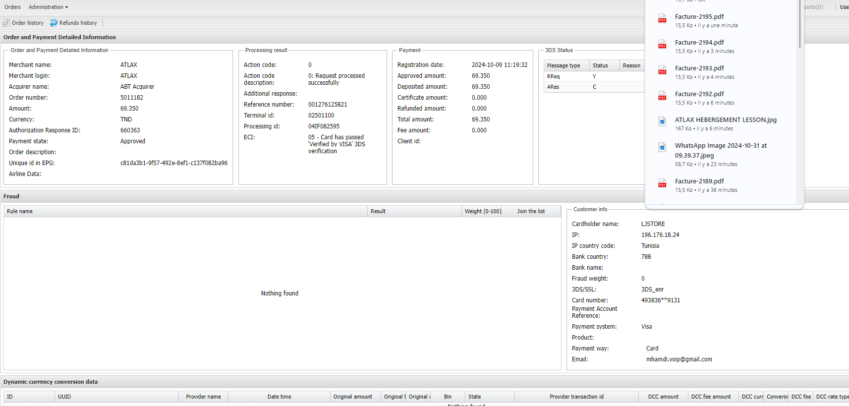The image size is (849, 406).
Task: Click the blue Refunds history arrow icon
Action: pyautogui.click(x=54, y=23)
